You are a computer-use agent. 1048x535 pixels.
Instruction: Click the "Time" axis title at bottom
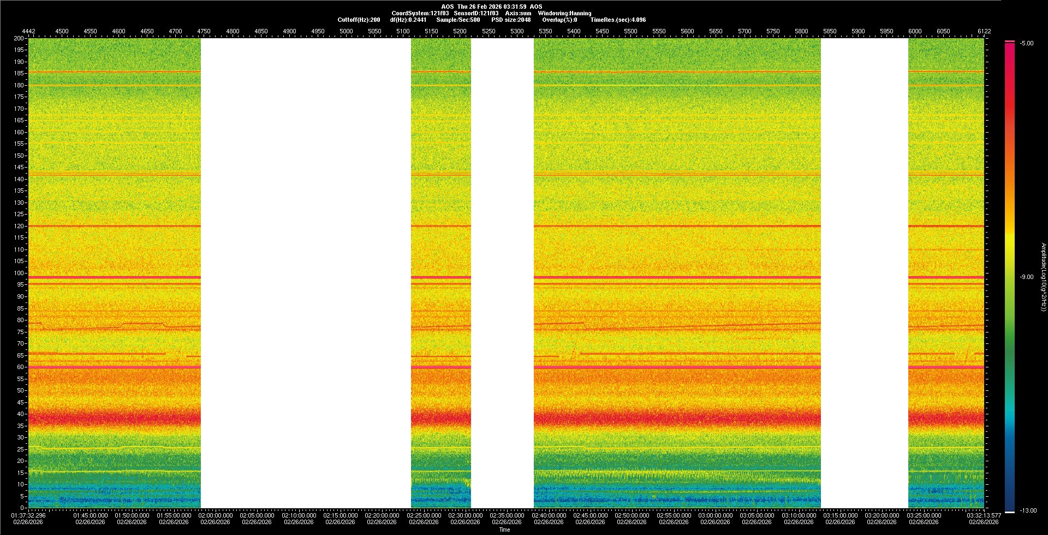click(x=504, y=530)
